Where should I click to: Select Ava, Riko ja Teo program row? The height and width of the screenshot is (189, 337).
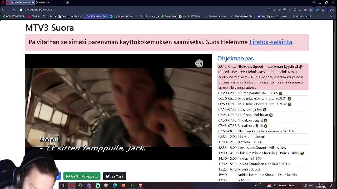263,109
